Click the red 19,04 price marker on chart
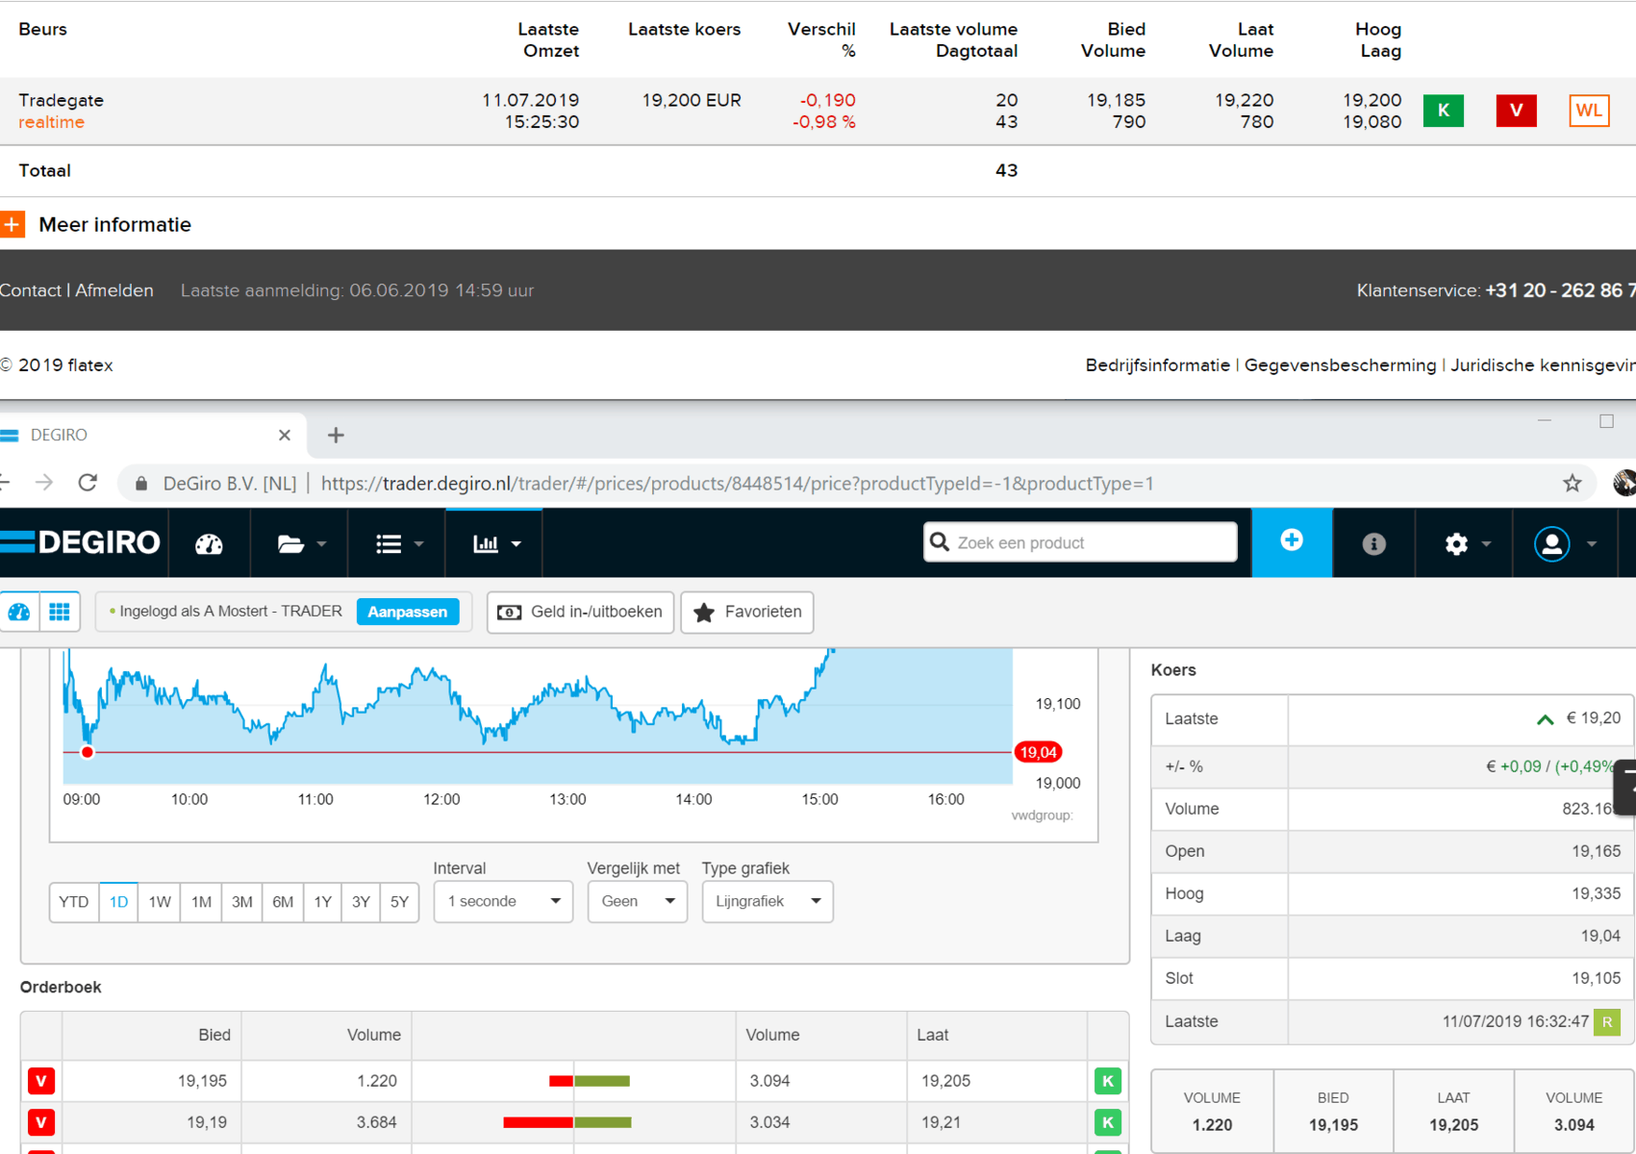Screen dimensions: 1636x1154 pos(1038,753)
